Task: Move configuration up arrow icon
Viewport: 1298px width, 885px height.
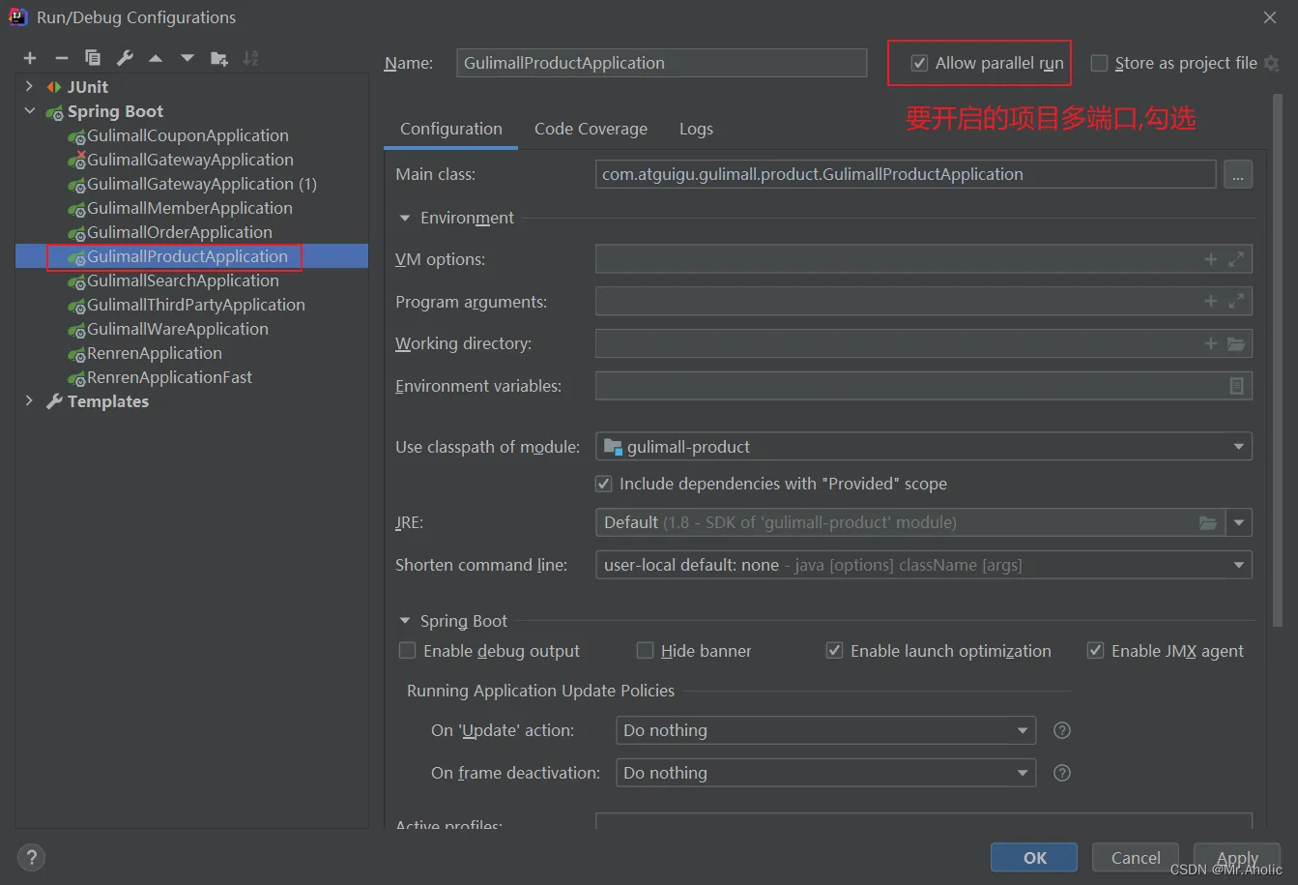Action: coord(156,58)
